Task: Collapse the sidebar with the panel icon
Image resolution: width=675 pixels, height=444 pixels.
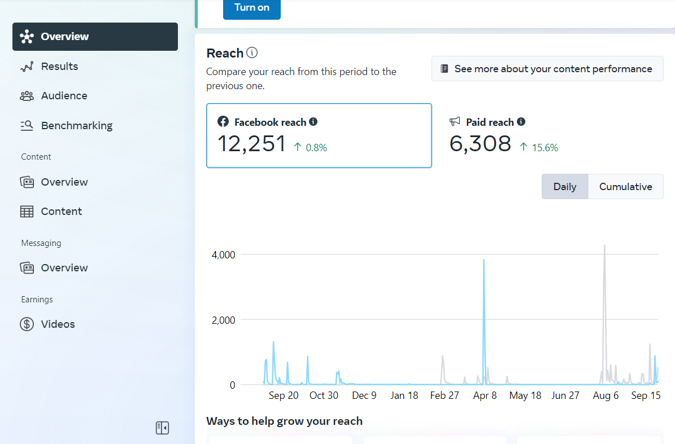Action: click(162, 428)
